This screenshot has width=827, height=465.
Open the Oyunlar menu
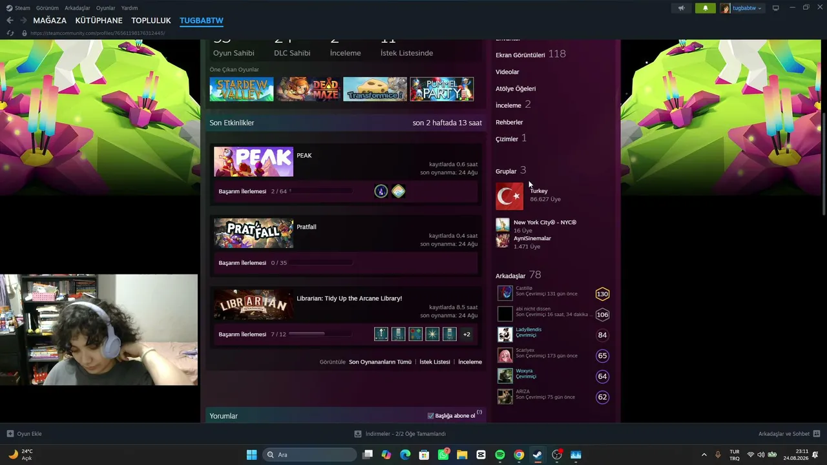click(x=105, y=8)
